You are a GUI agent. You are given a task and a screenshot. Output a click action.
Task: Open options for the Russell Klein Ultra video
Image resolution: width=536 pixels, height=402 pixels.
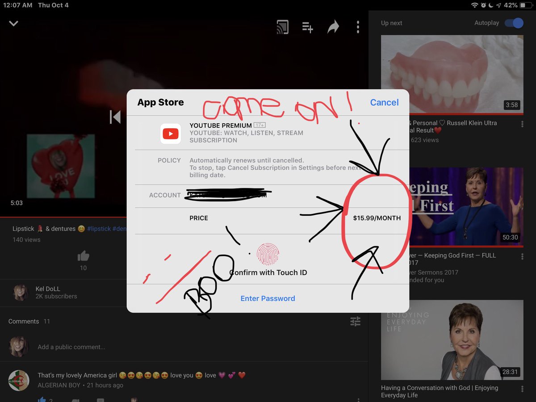523,125
